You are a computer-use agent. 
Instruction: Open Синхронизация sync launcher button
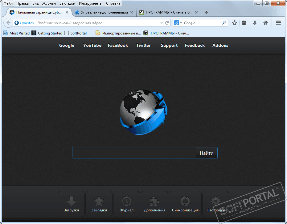click(x=185, y=204)
